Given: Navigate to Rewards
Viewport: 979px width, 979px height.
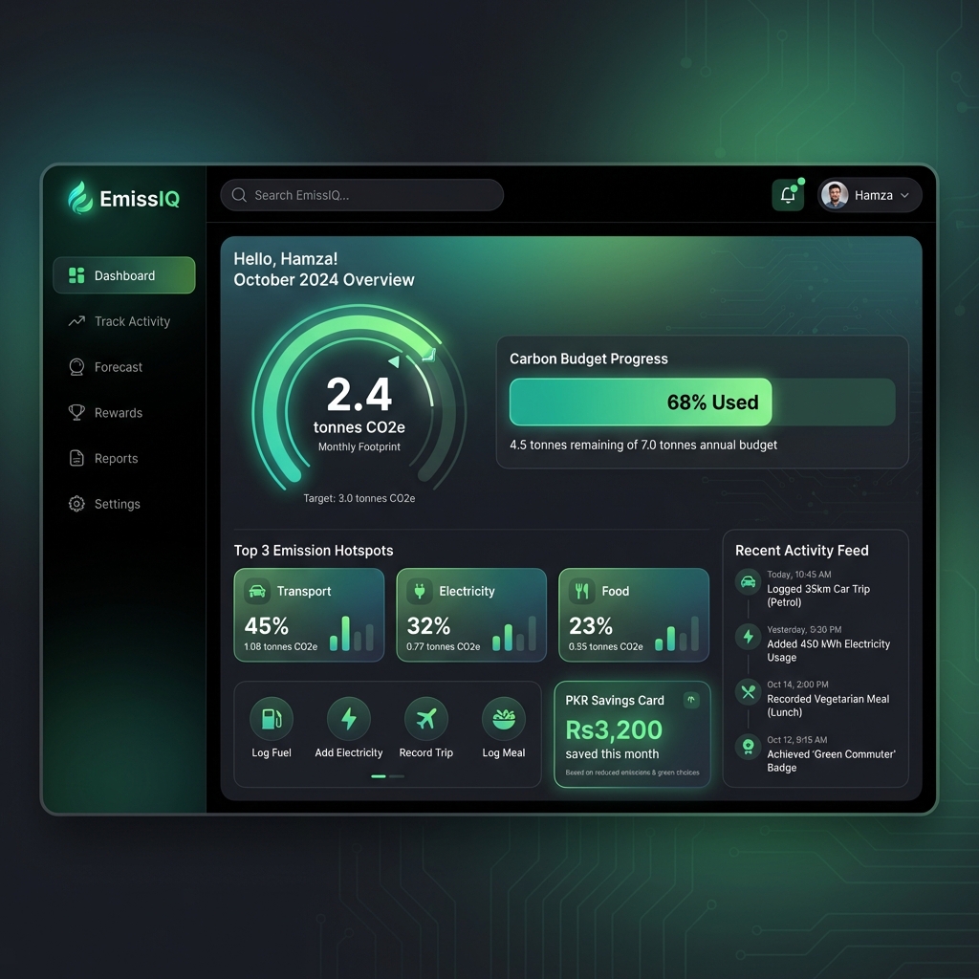Looking at the screenshot, I should point(118,412).
